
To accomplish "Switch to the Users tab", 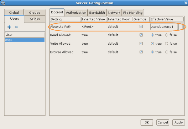I will 14,19.
